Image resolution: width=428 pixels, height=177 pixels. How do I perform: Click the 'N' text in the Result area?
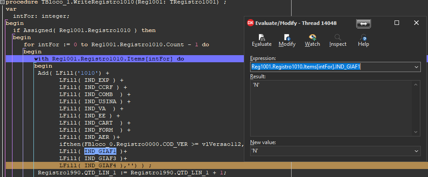[x=256, y=84]
